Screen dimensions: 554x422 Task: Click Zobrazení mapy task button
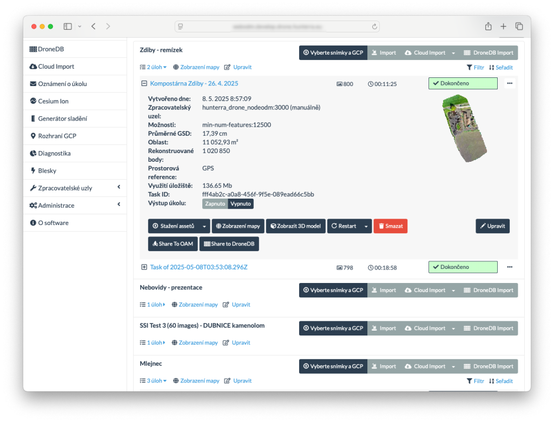(x=238, y=226)
